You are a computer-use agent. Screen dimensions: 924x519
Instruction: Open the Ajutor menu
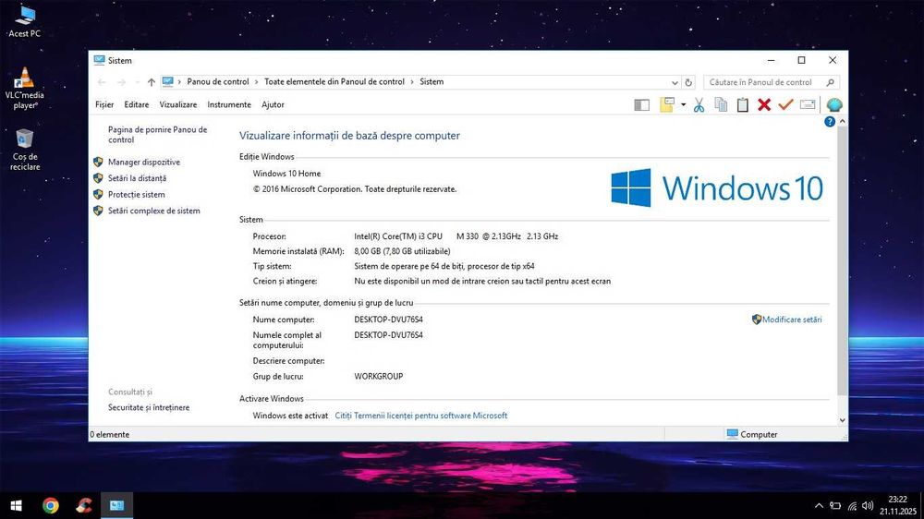click(273, 105)
